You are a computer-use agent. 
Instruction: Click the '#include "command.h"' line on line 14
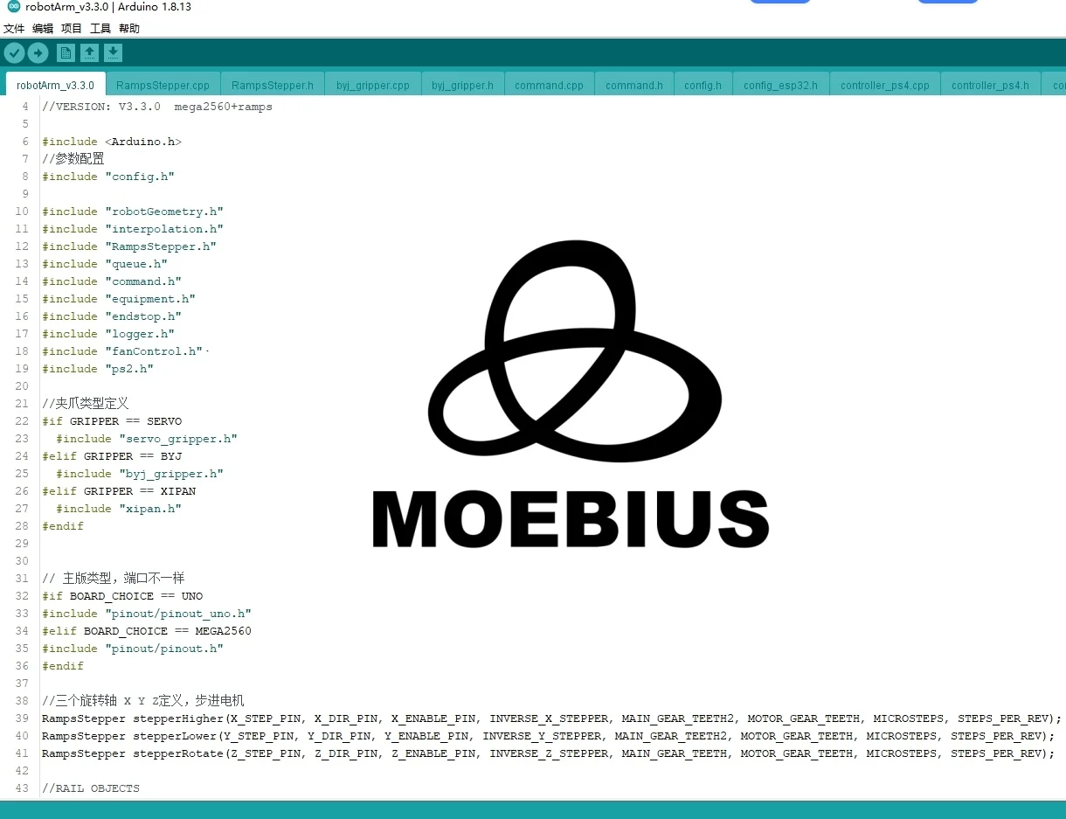coord(112,281)
